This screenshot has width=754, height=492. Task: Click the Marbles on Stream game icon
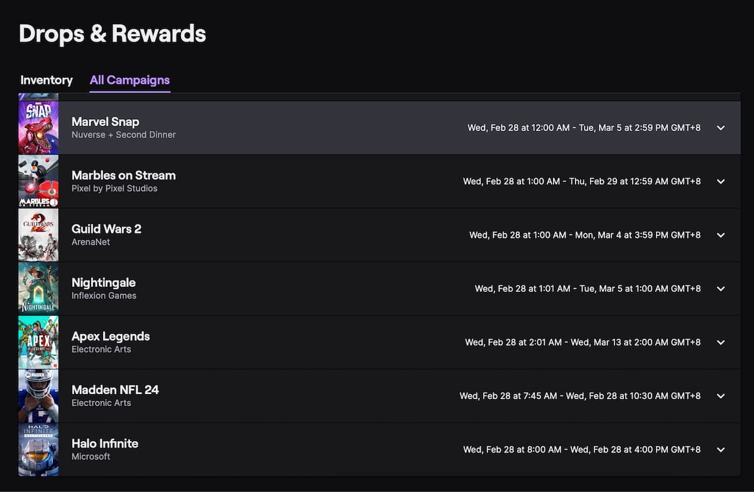click(x=38, y=181)
